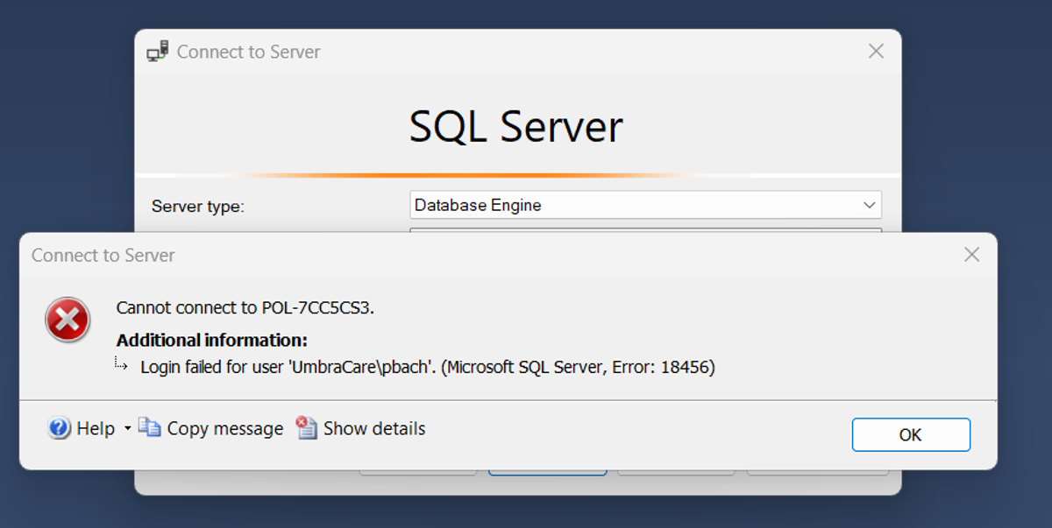Click the Help menu label
1052x528 pixels.
tap(96, 429)
